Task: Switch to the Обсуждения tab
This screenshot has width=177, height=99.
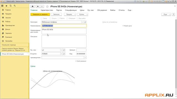Action: 102,10
